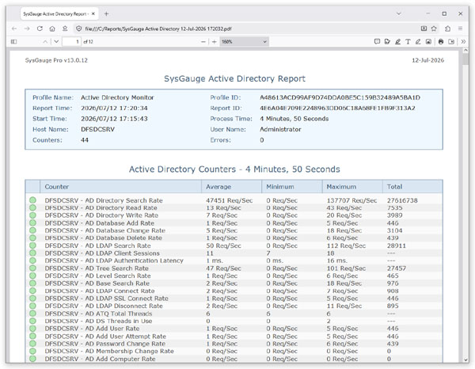Save the PDF document

coord(451,41)
